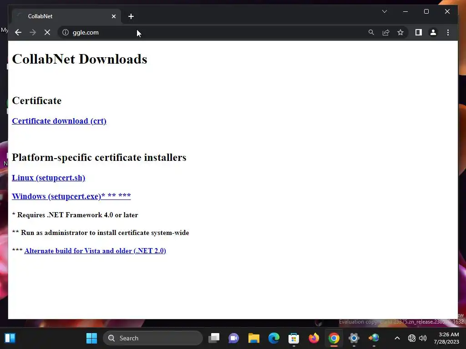Open the Windows setupcert.exe link

pos(71,196)
